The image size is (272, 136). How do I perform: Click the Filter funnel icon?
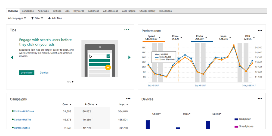coord(32,18)
